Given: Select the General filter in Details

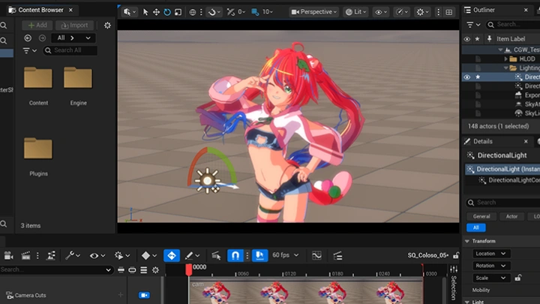Looking at the screenshot, I should [481, 216].
